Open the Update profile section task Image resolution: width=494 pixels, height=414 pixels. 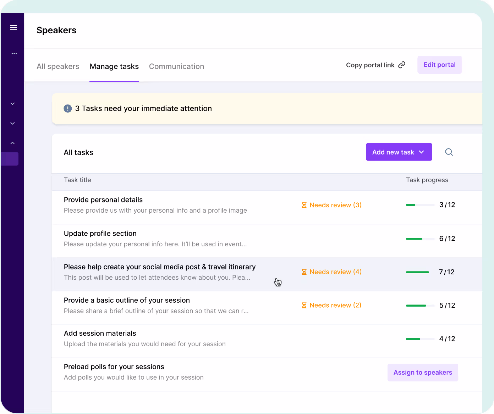pos(100,234)
